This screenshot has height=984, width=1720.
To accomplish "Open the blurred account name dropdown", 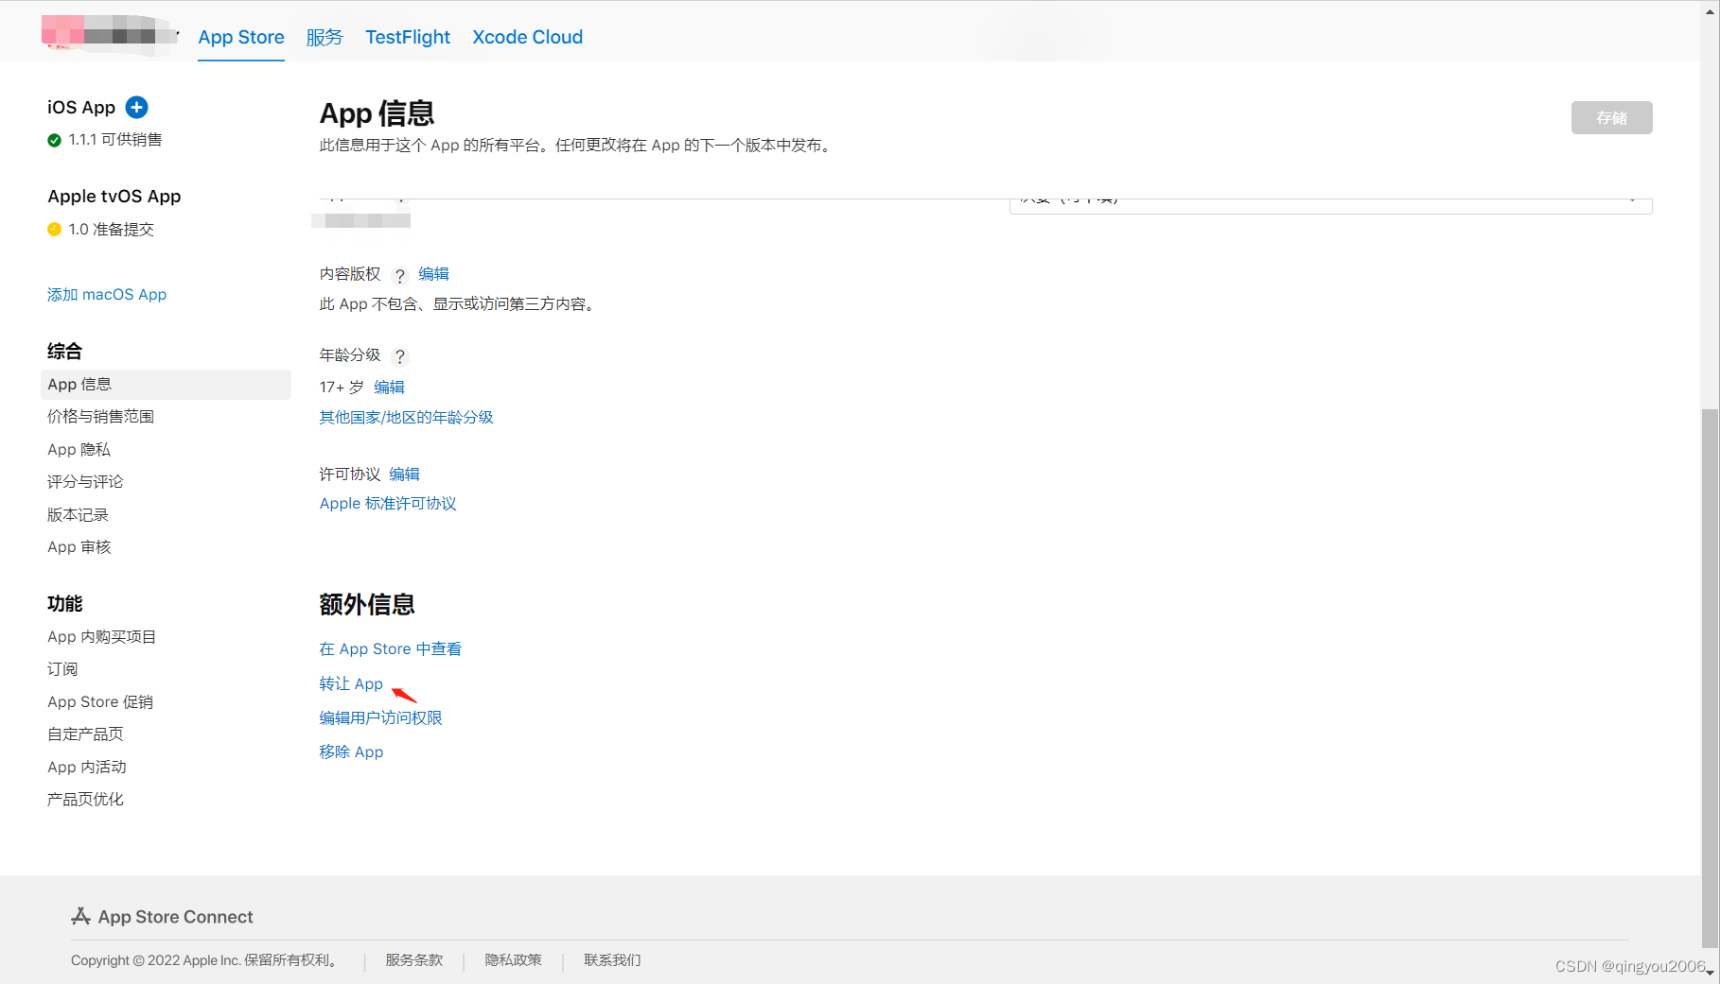I will 111,34.
